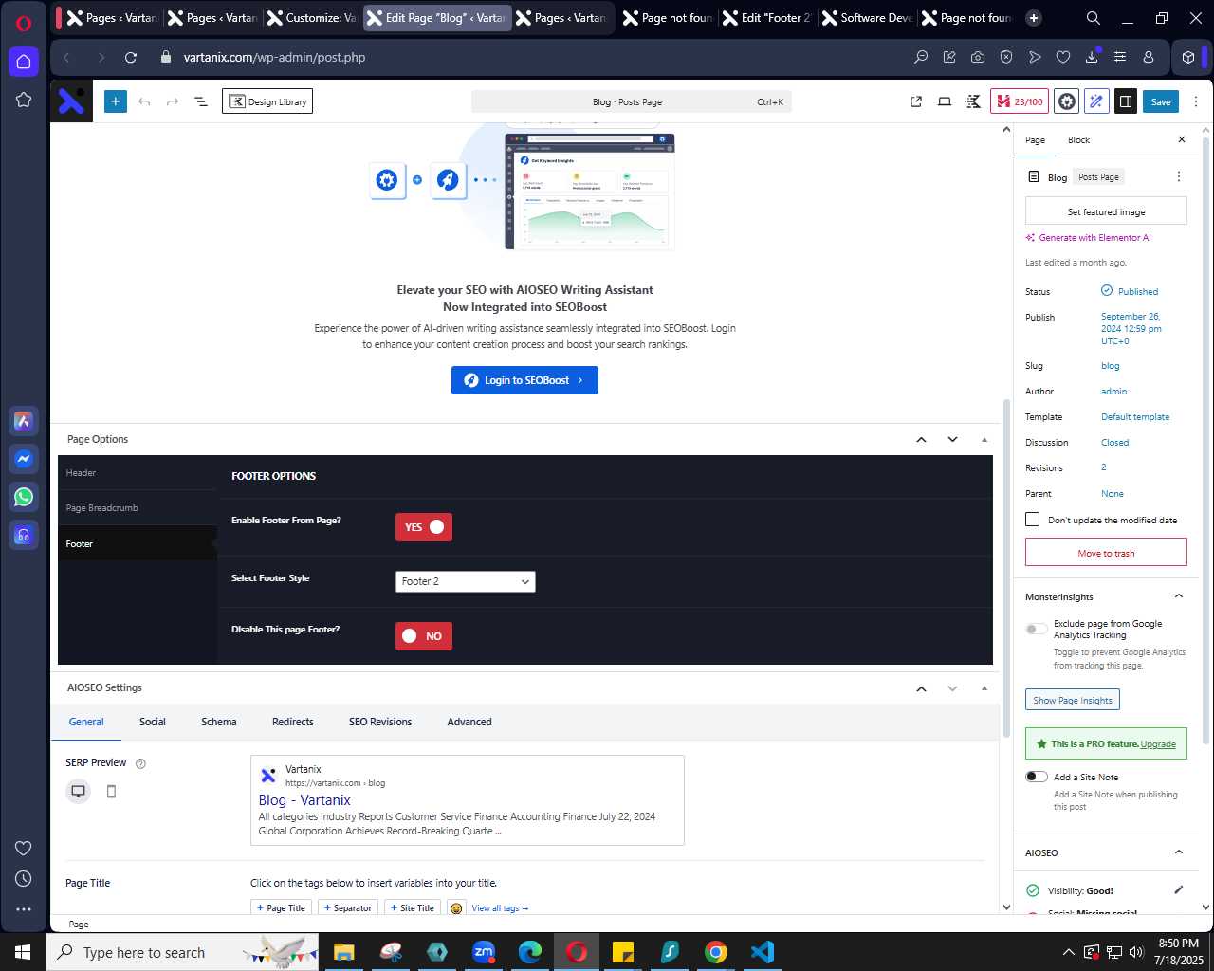
Task: Check Don't update the modified date
Action: pyautogui.click(x=1033, y=520)
